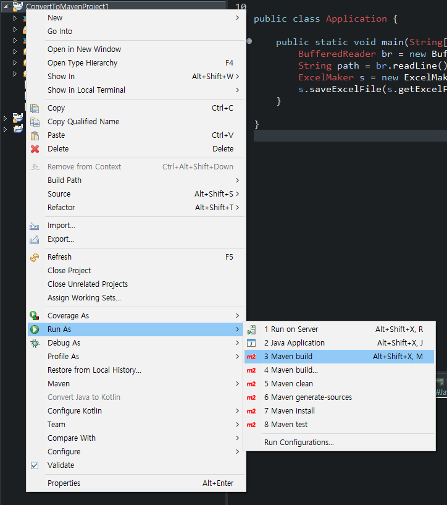This screenshot has height=505, width=447.
Task: Click the m2 icon beside Maven install
Action: click(251, 411)
